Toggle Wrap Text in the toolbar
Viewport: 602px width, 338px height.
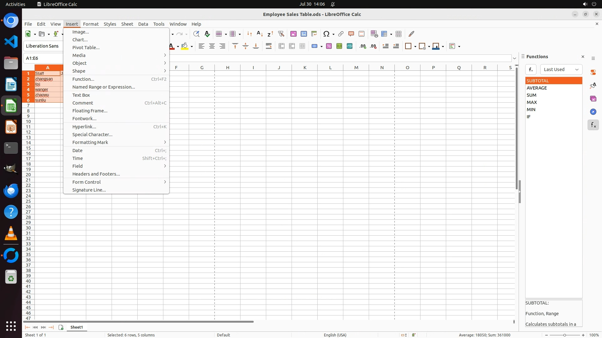click(269, 46)
